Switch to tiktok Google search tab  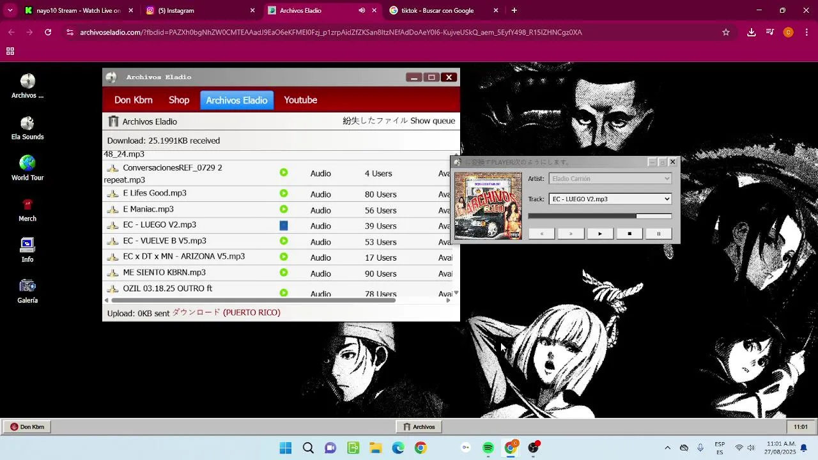click(x=443, y=10)
